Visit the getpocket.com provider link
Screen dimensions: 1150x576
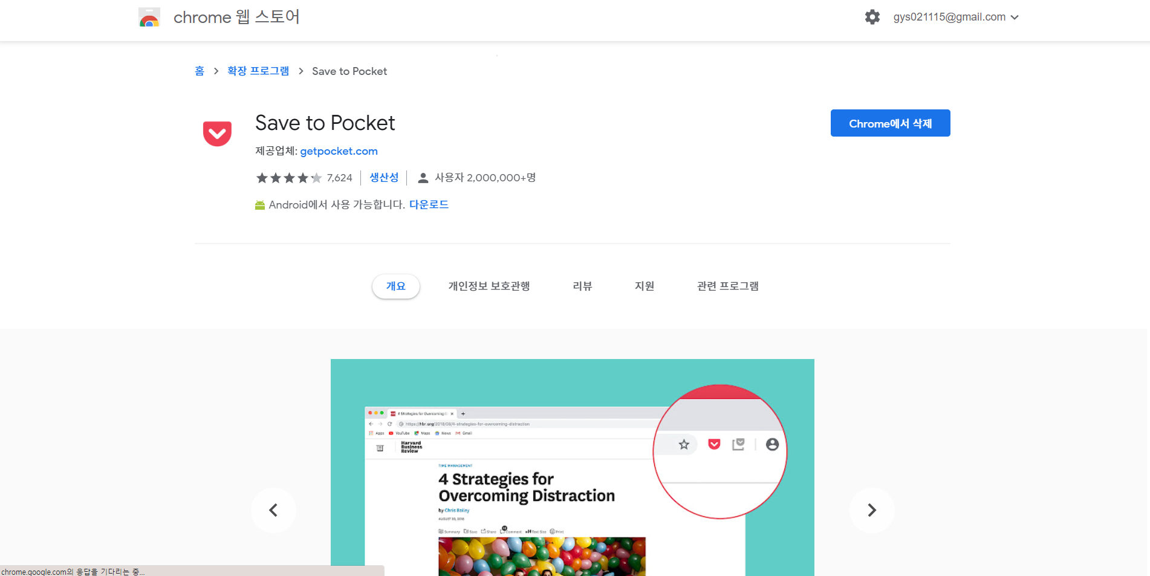tap(339, 151)
